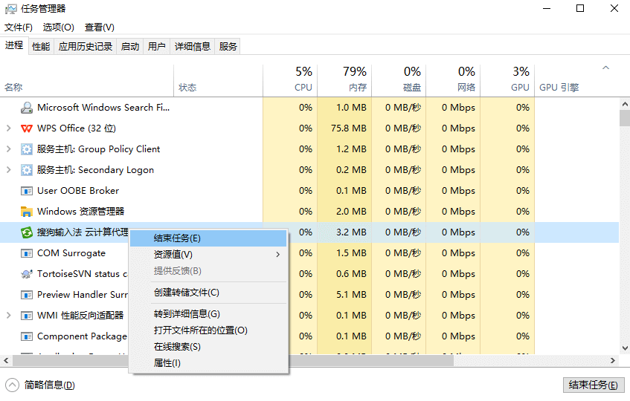The width and height of the screenshot is (630, 401).
Task: Switch to the 应用历史记录 tab
Action: click(86, 47)
